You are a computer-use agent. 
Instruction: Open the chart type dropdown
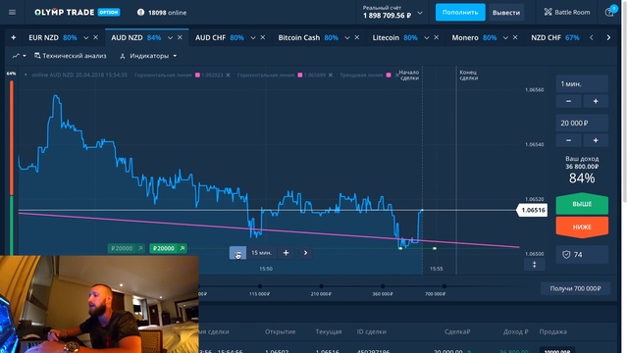tap(19, 56)
